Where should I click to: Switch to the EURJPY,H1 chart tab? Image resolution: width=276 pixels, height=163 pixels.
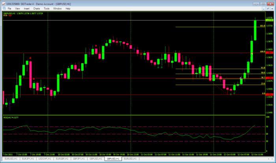(x=28, y=159)
